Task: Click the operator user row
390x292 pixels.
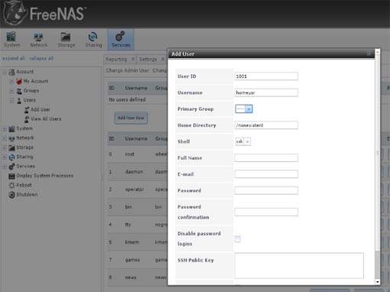Action: [138, 190]
